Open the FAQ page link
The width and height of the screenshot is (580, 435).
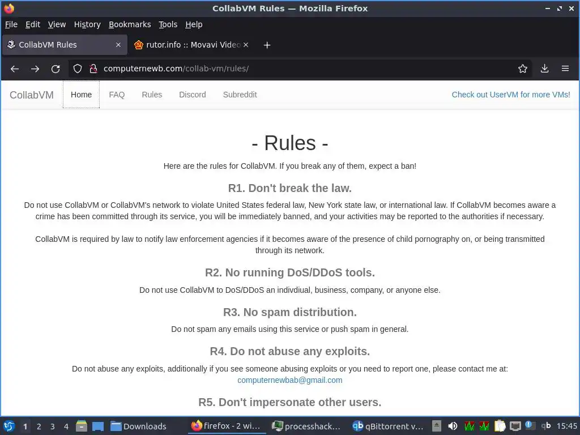[117, 95]
